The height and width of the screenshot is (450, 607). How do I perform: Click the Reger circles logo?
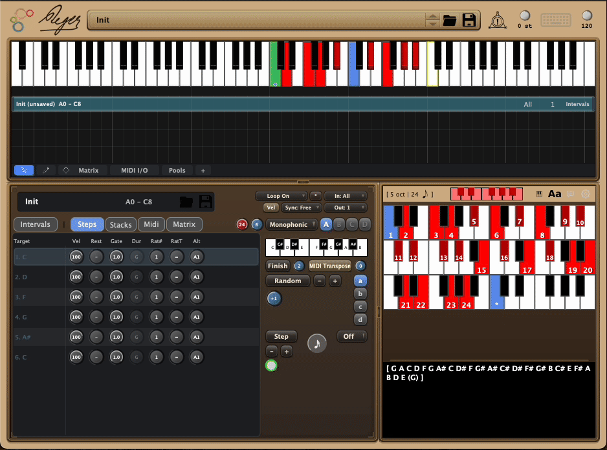click(x=21, y=20)
